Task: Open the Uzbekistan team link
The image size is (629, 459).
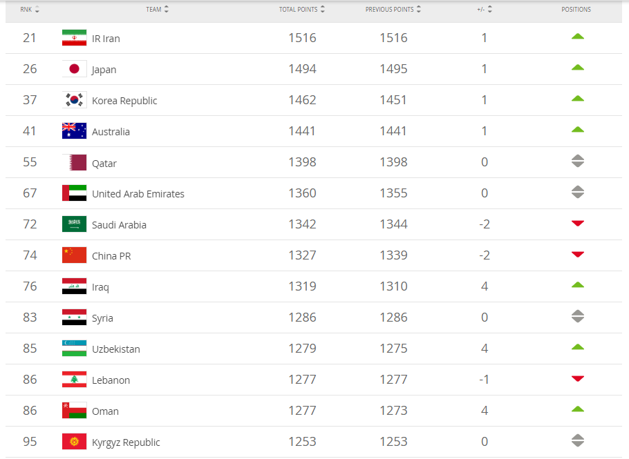Action: [116, 349]
